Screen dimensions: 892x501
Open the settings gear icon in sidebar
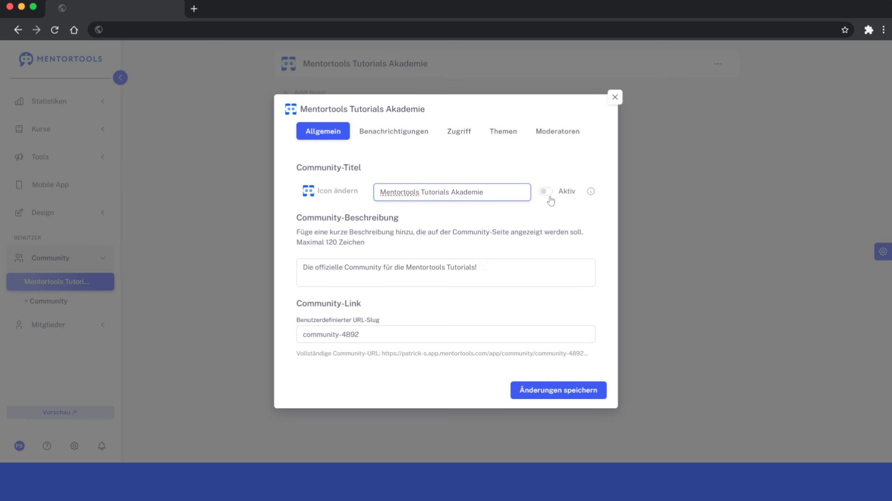(74, 446)
